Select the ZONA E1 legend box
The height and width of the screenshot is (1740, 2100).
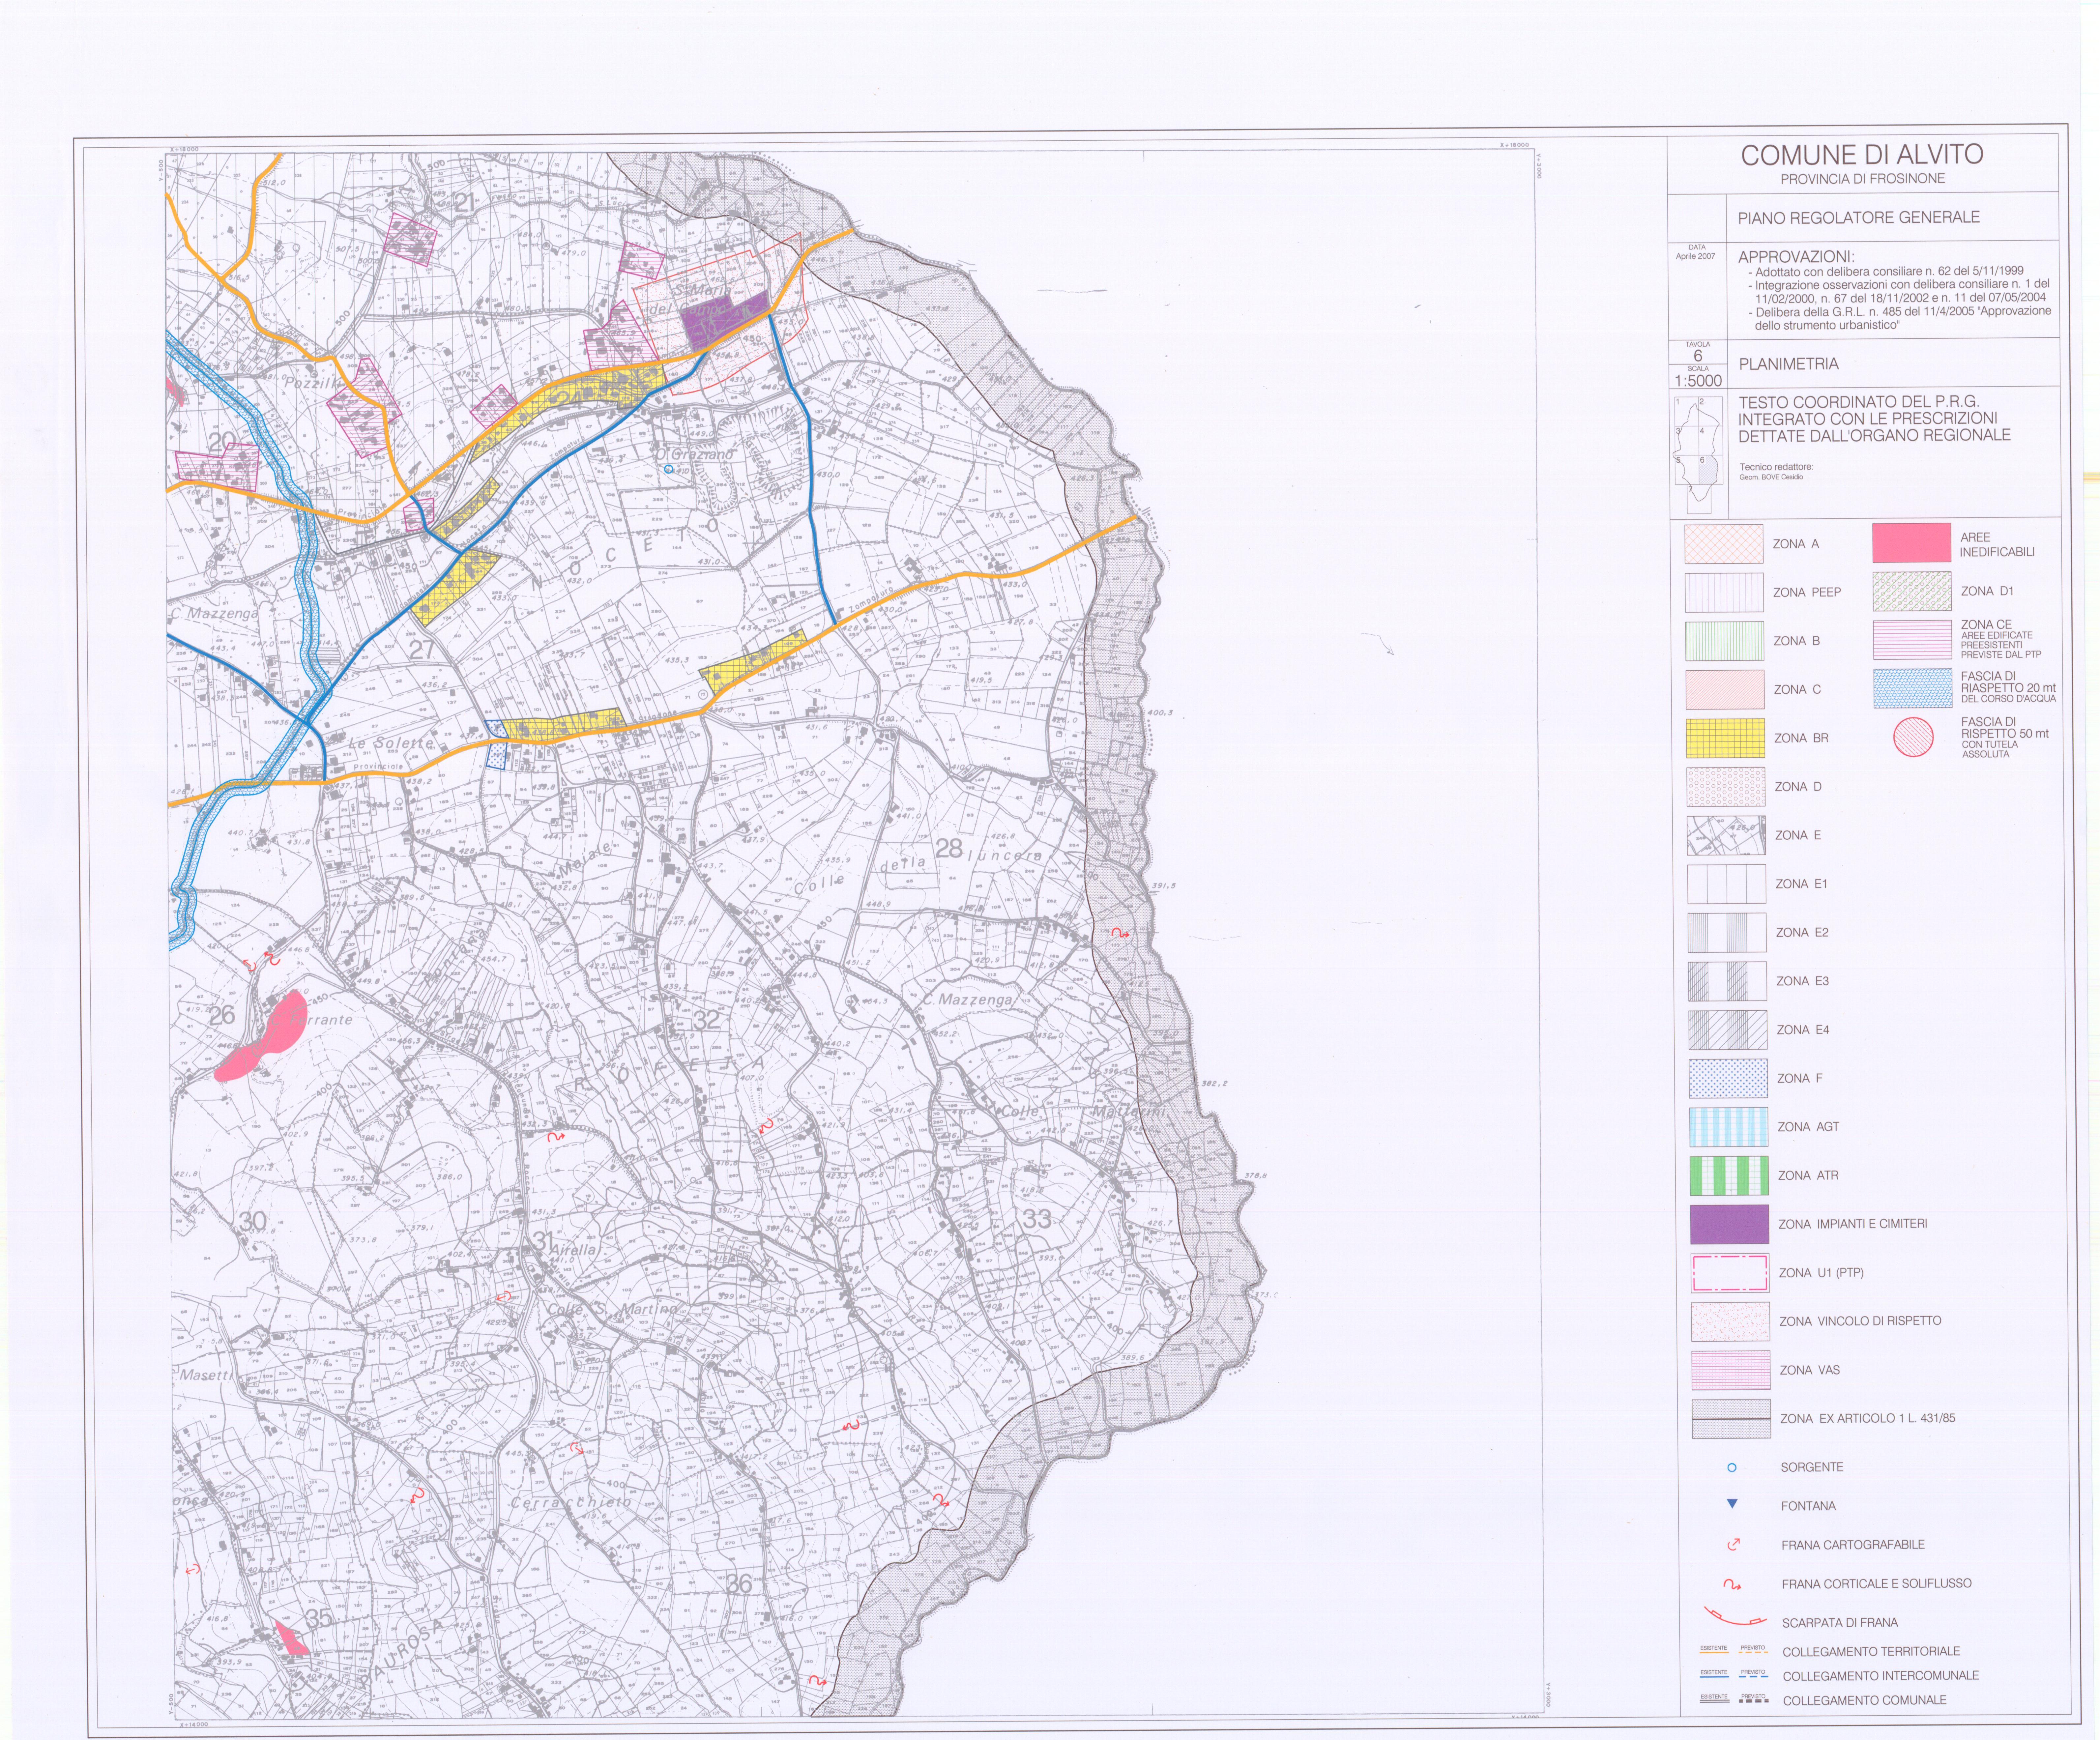tap(1727, 884)
